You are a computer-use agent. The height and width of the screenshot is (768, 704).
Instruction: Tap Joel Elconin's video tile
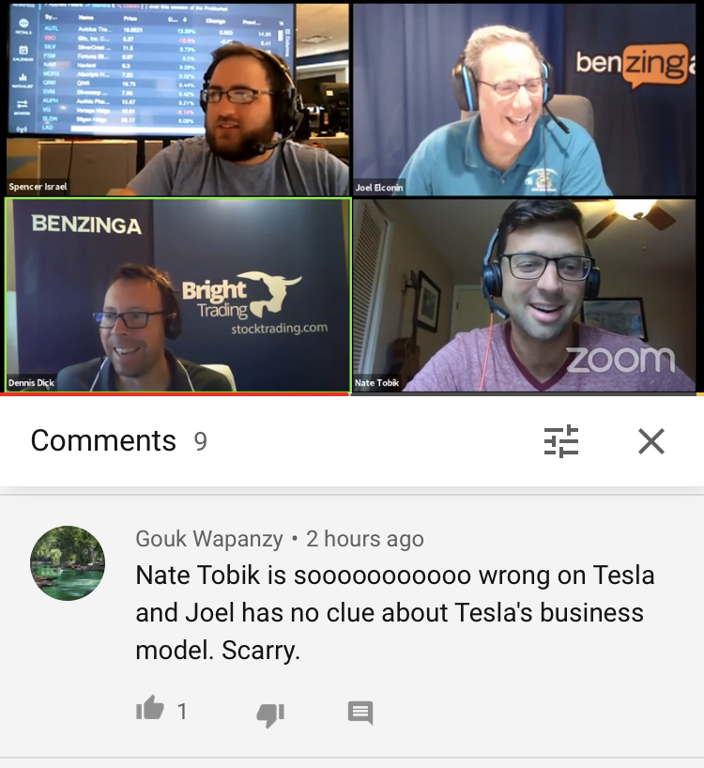pyautogui.click(x=525, y=100)
